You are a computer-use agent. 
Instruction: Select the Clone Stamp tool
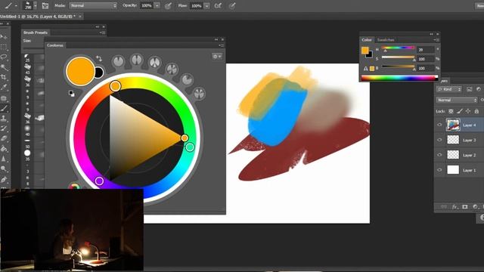point(4,119)
